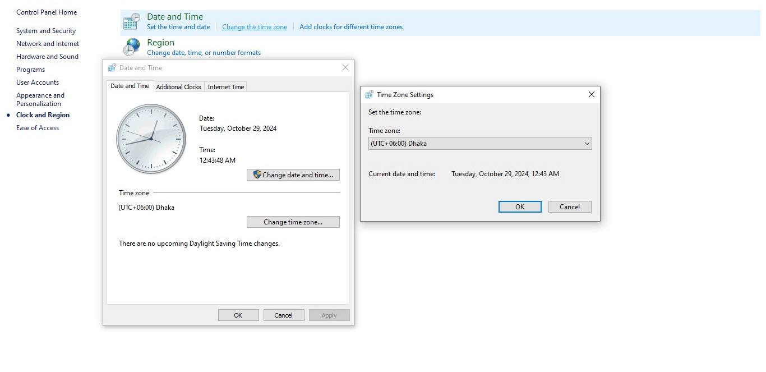Viewport: 766px width, 372px height.
Task: Switch to the Internet Time tab
Action: [x=226, y=87]
